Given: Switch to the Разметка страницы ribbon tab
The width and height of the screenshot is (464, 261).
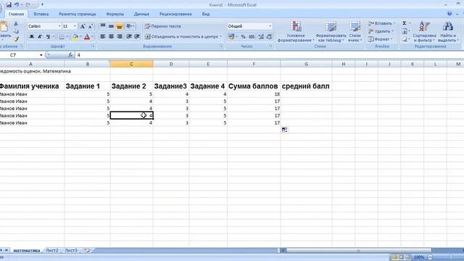Looking at the screenshot, I should [78, 14].
